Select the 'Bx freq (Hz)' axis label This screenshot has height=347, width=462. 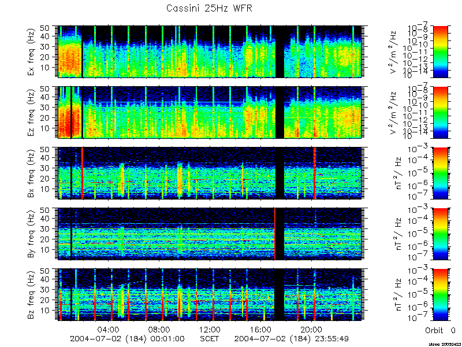click(x=32, y=173)
